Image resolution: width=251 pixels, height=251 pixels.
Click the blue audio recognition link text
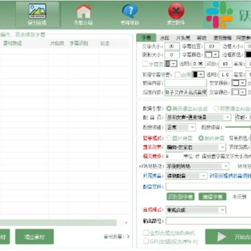pos(230,176)
